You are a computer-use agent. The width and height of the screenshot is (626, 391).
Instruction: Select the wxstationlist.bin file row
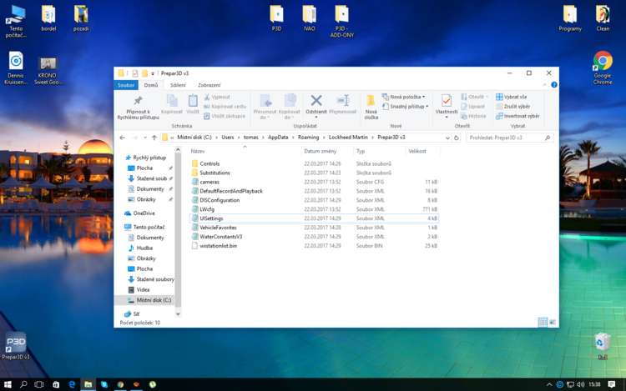(x=314, y=246)
